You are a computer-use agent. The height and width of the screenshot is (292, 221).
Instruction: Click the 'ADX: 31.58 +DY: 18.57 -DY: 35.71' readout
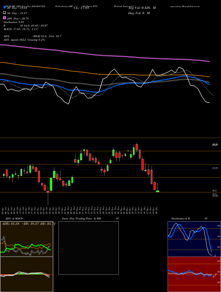tap(28, 224)
